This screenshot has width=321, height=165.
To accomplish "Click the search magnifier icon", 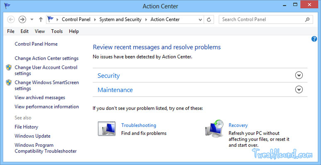I will [x=307, y=19].
